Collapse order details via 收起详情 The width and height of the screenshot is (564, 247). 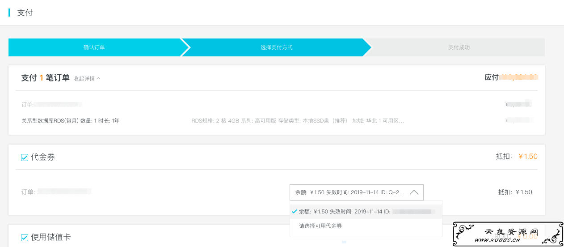pyautogui.click(x=87, y=78)
